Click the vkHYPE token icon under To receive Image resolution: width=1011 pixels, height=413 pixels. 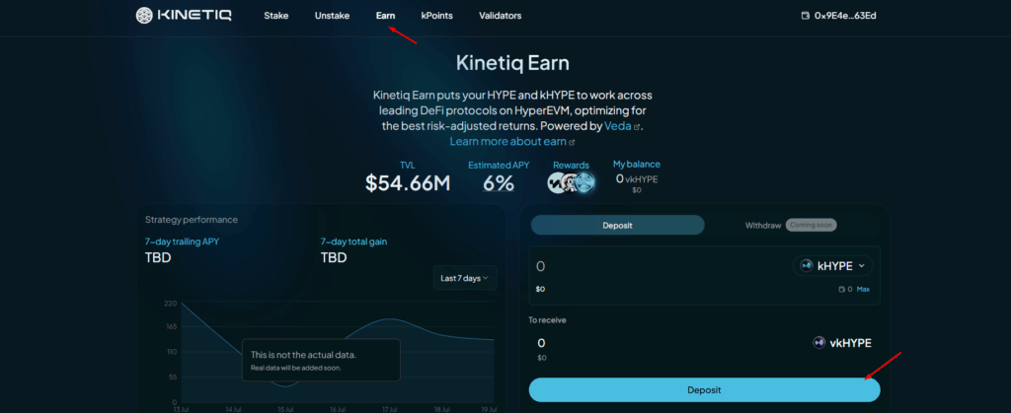click(x=818, y=343)
